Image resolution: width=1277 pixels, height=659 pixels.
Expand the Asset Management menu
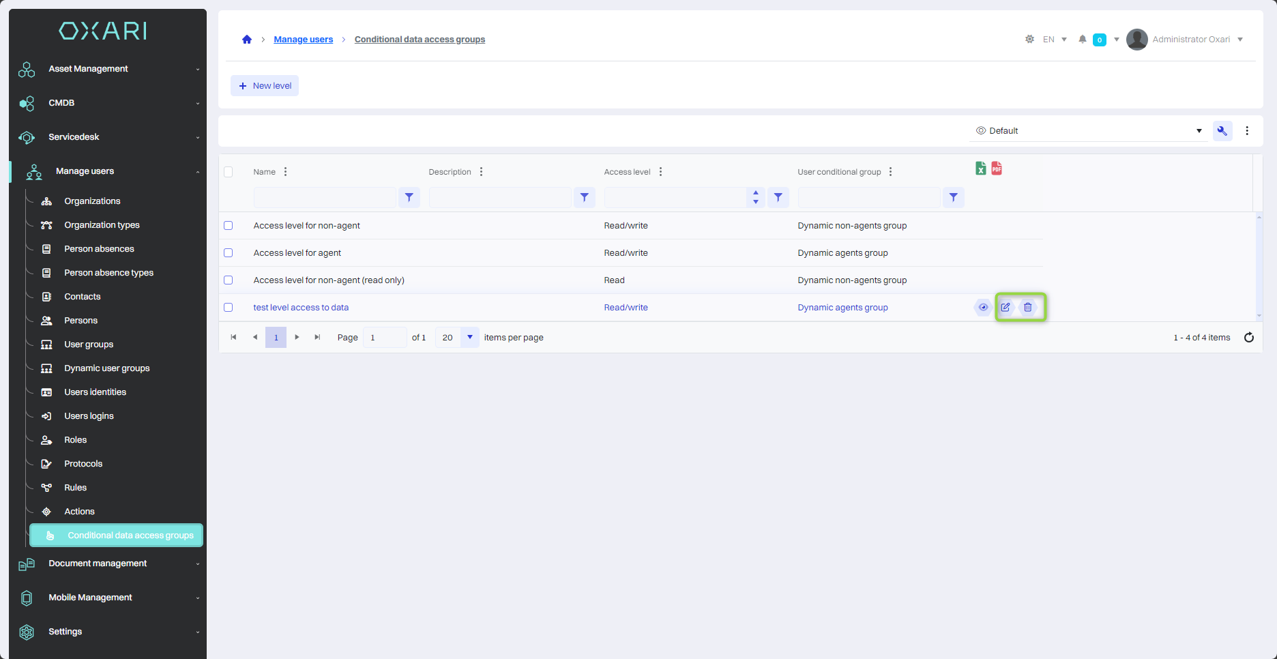[109, 69]
